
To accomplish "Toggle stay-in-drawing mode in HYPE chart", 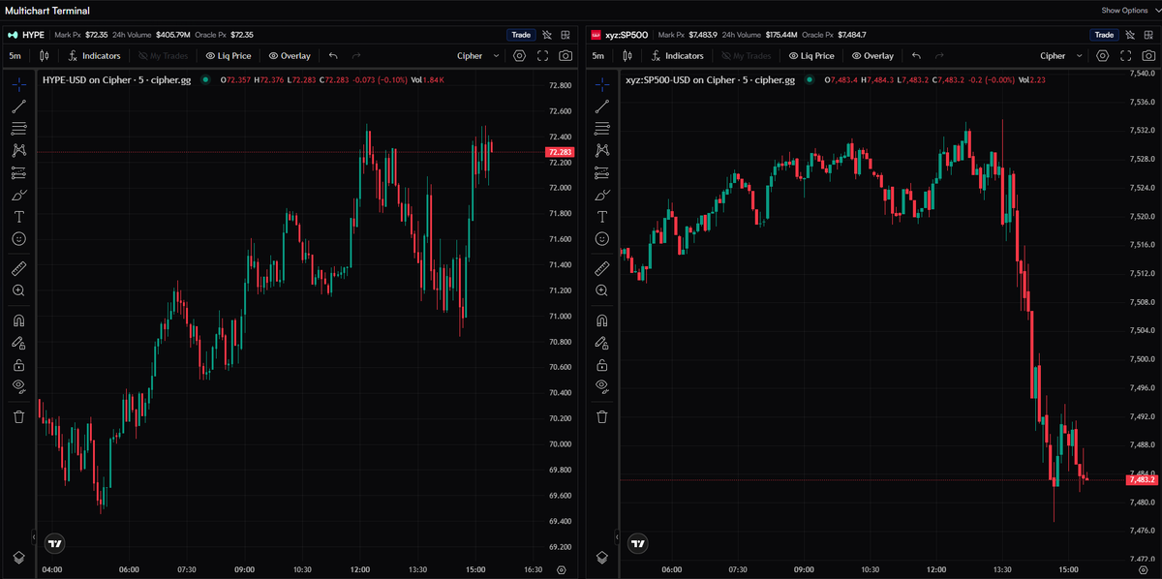I will pyautogui.click(x=18, y=343).
